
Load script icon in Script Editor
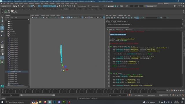click(x=107, y=18)
